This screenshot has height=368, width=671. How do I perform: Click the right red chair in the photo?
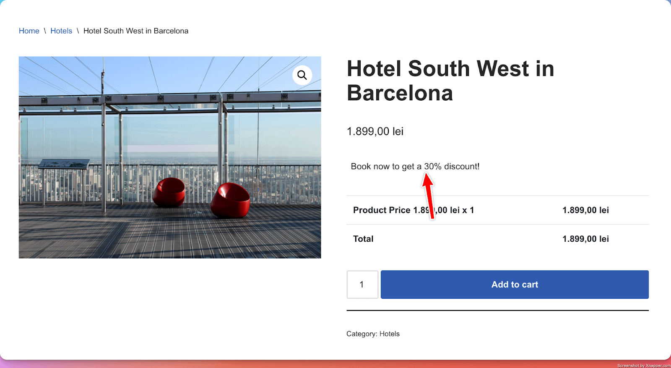pyautogui.click(x=230, y=200)
